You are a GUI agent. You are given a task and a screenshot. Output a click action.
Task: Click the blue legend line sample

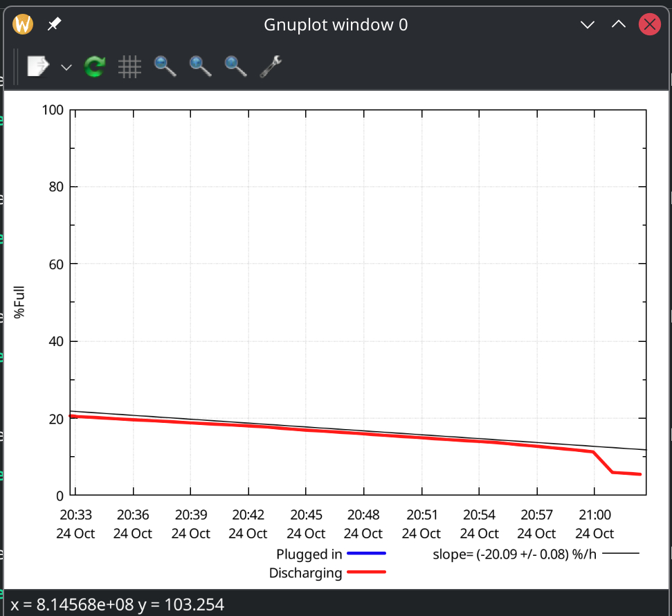(366, 554)
